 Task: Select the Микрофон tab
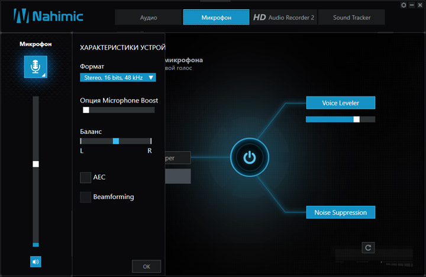[x=217, y=17]
